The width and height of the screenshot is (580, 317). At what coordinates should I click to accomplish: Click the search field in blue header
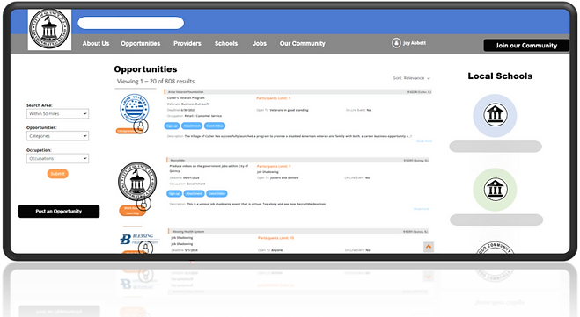tap(130, 23)
